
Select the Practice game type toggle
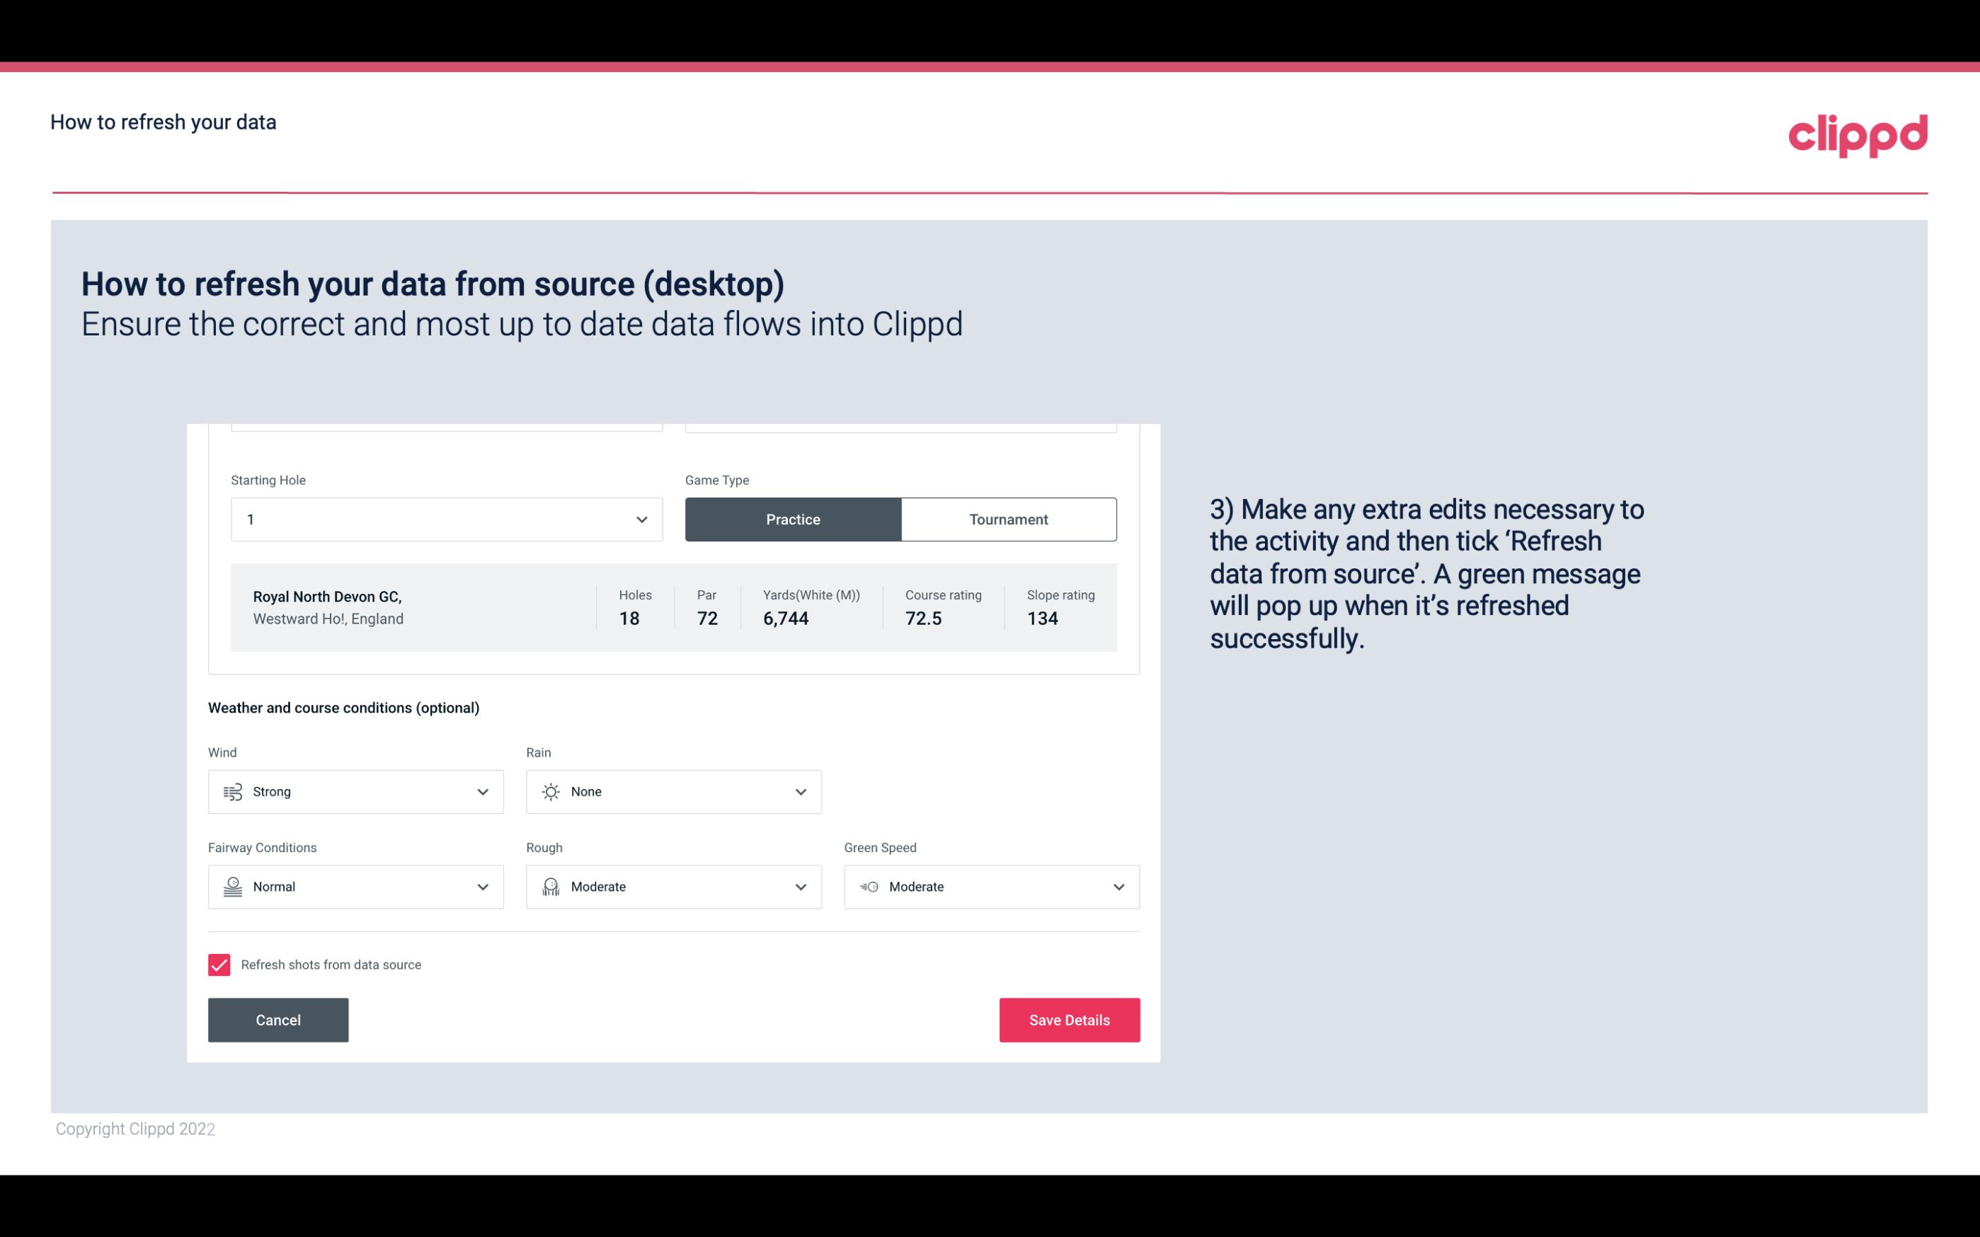coord(793,519)
